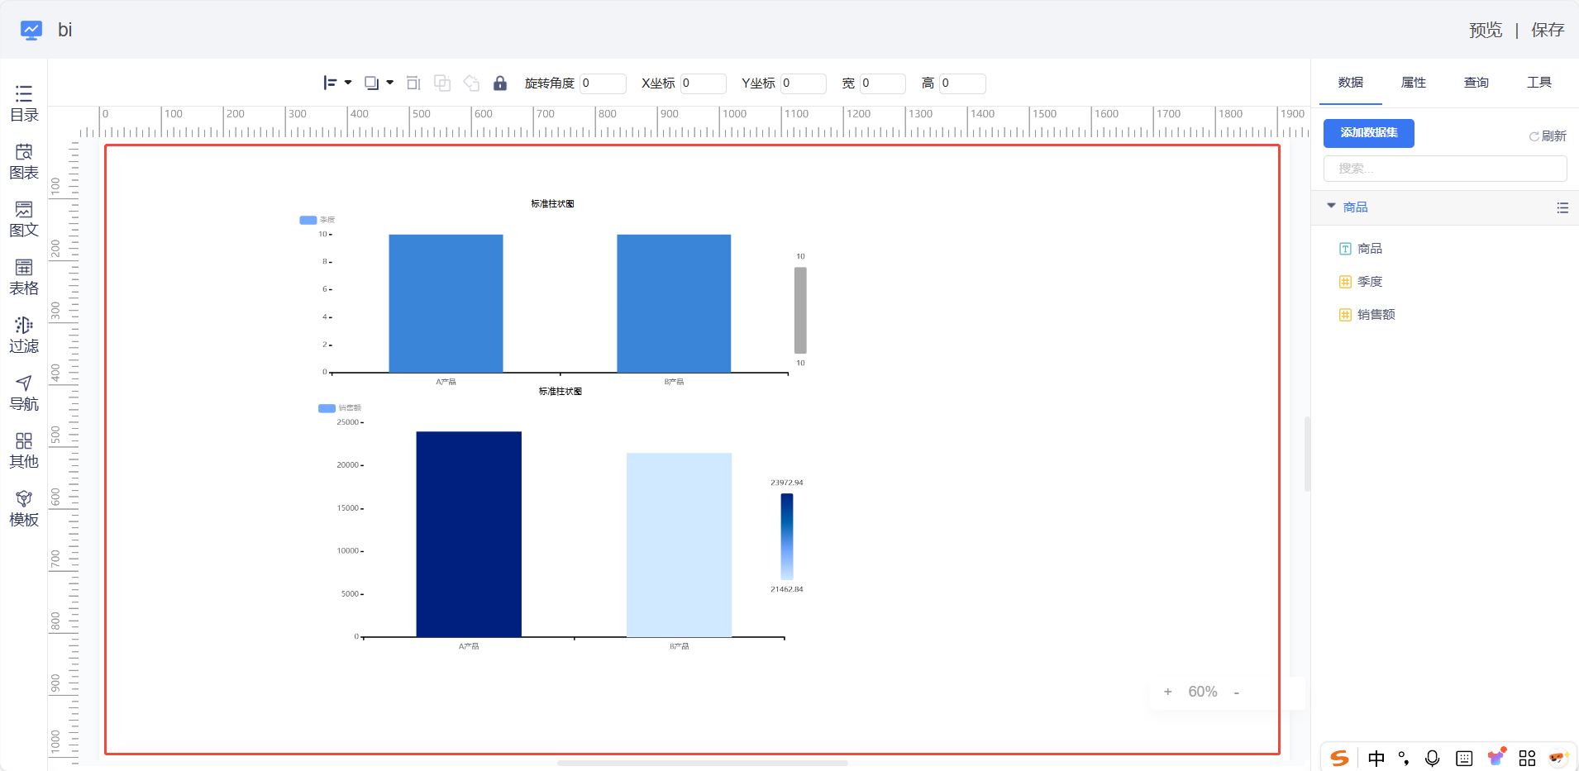Click the 添加数据集 button
Screen dimensions: 1579x771
[1368, 133]
